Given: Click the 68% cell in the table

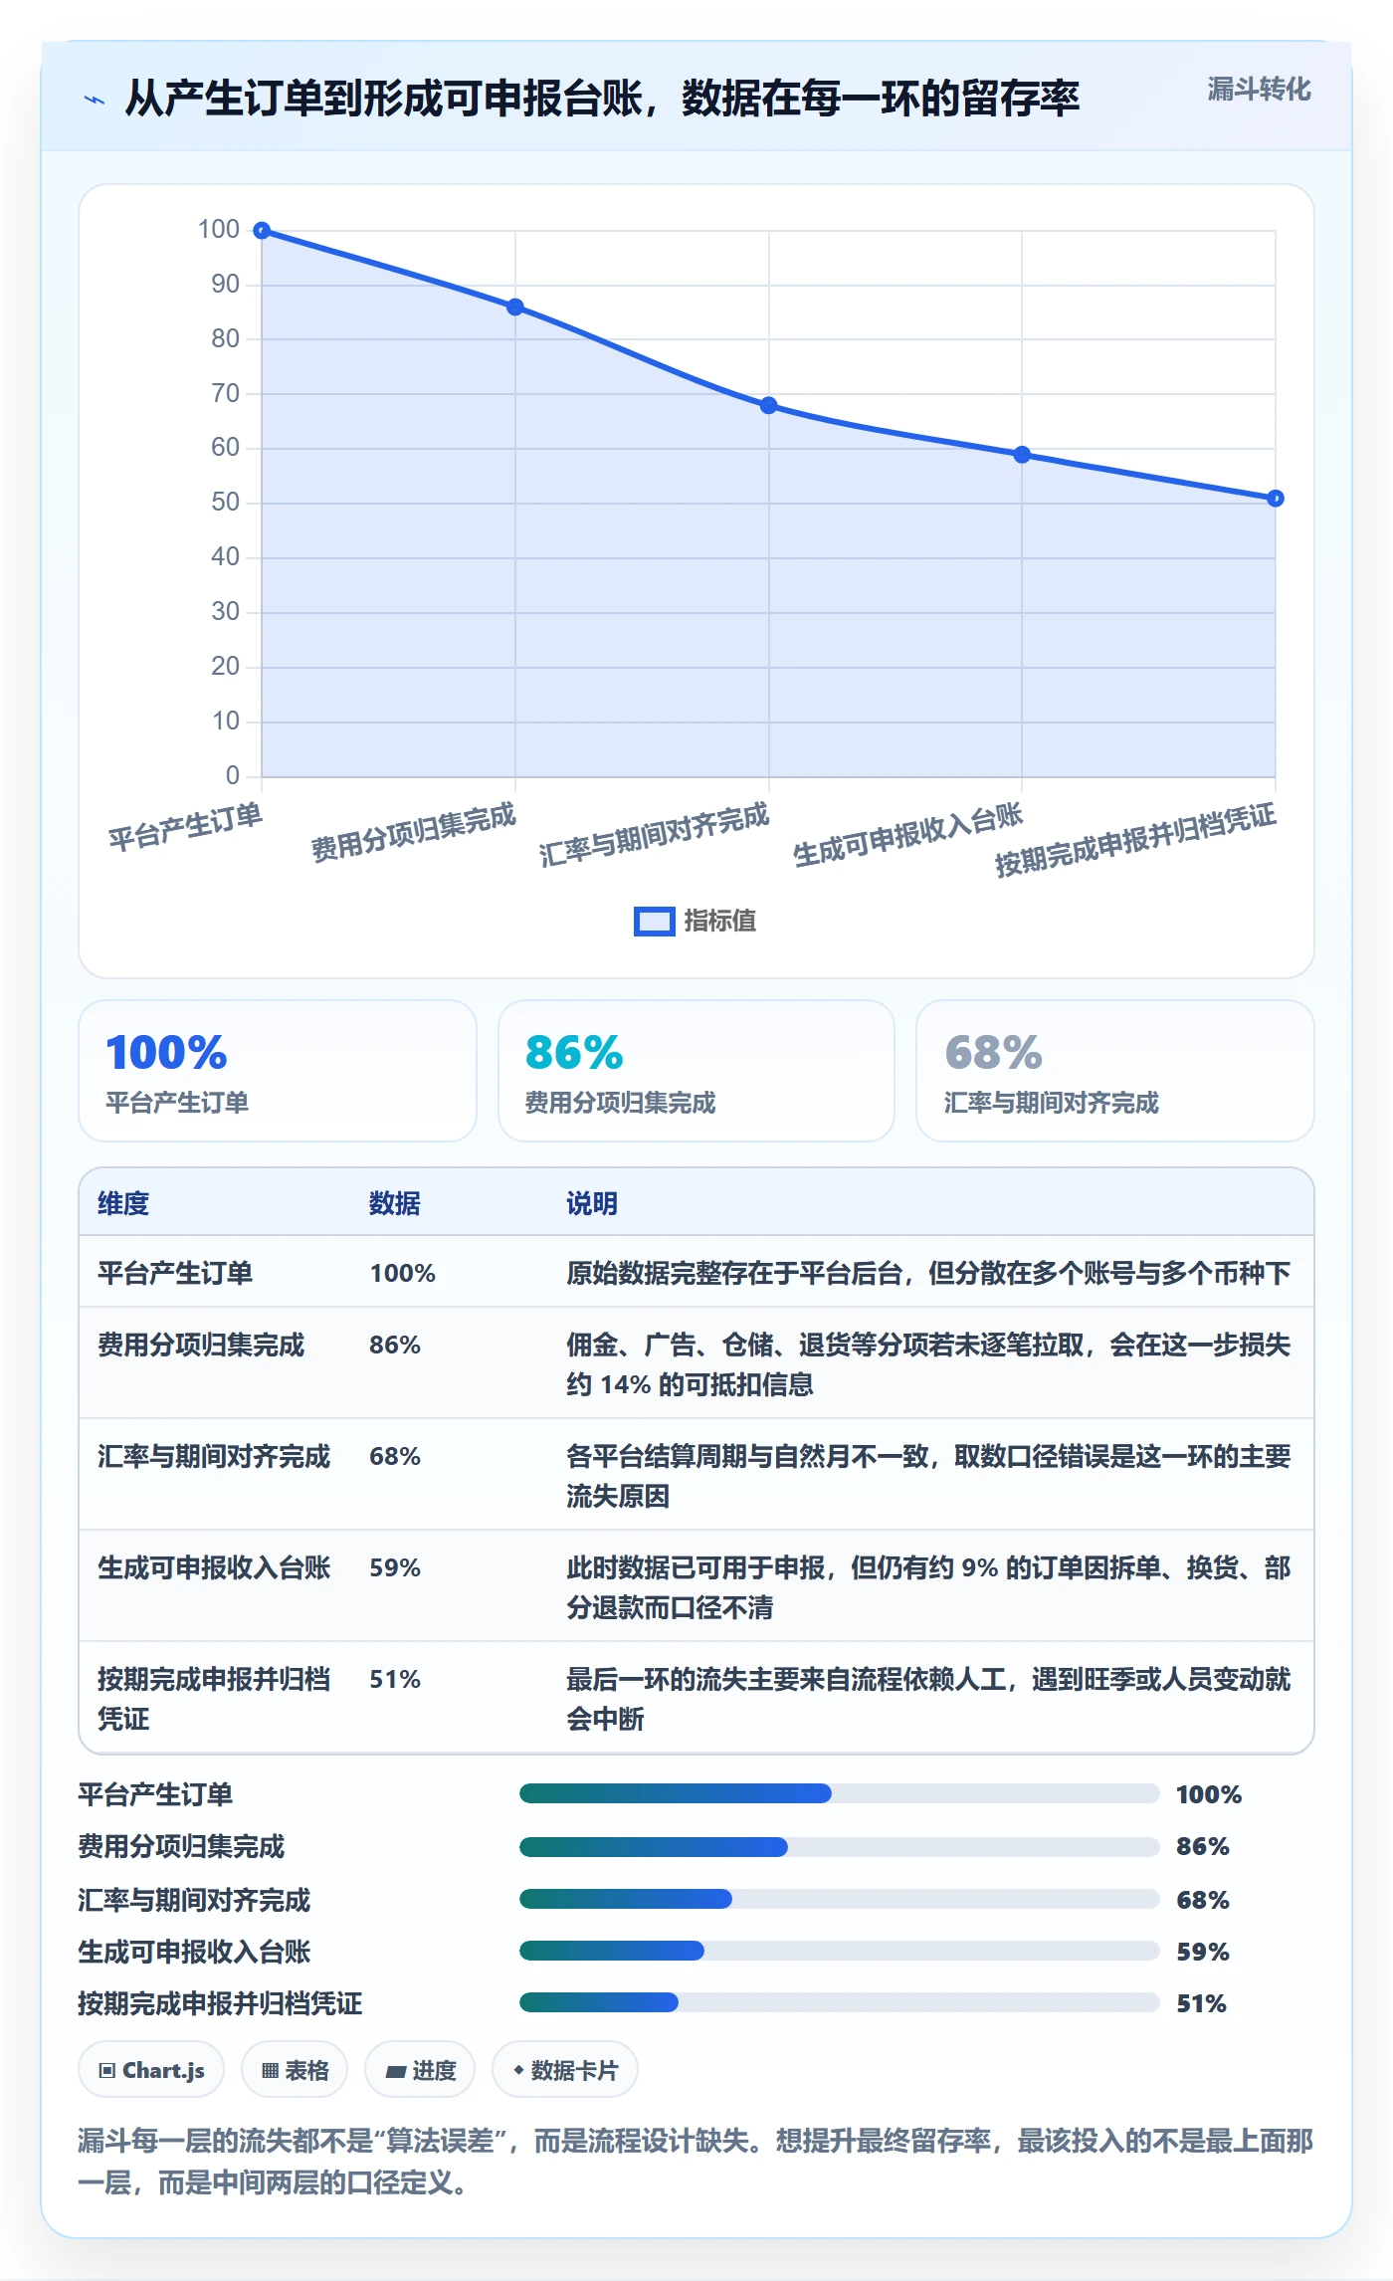Looking at the screenshot, I should [x=395, y=1456].
